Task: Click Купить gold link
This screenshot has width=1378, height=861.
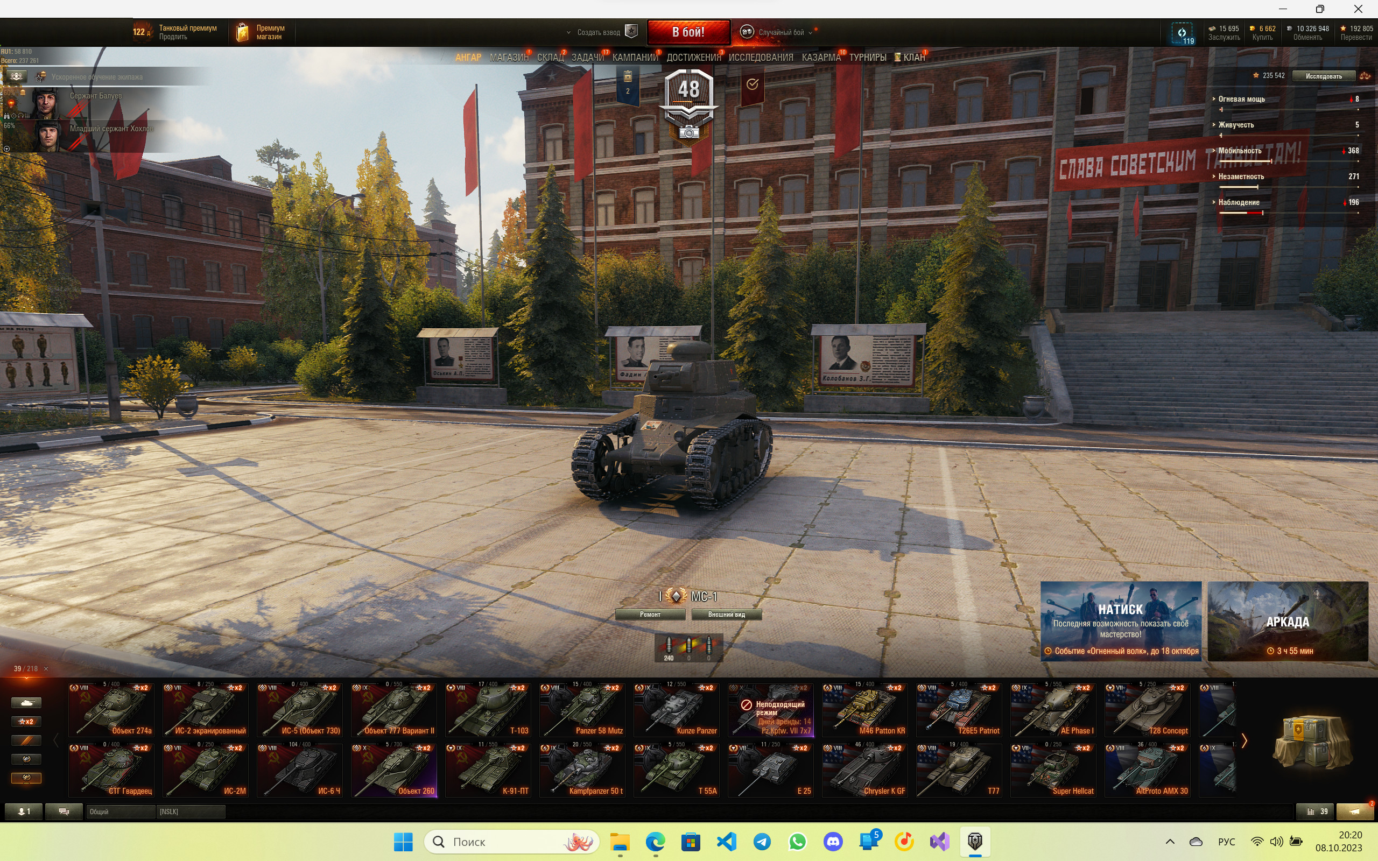Action: pos(1262,38)
